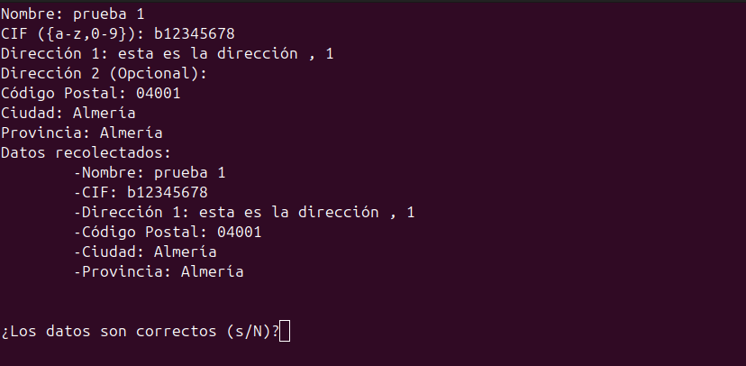
Task: Click the indented '-Código Postal: 04001' summary line
Action: pyautogui.click(x=168, y=233)
